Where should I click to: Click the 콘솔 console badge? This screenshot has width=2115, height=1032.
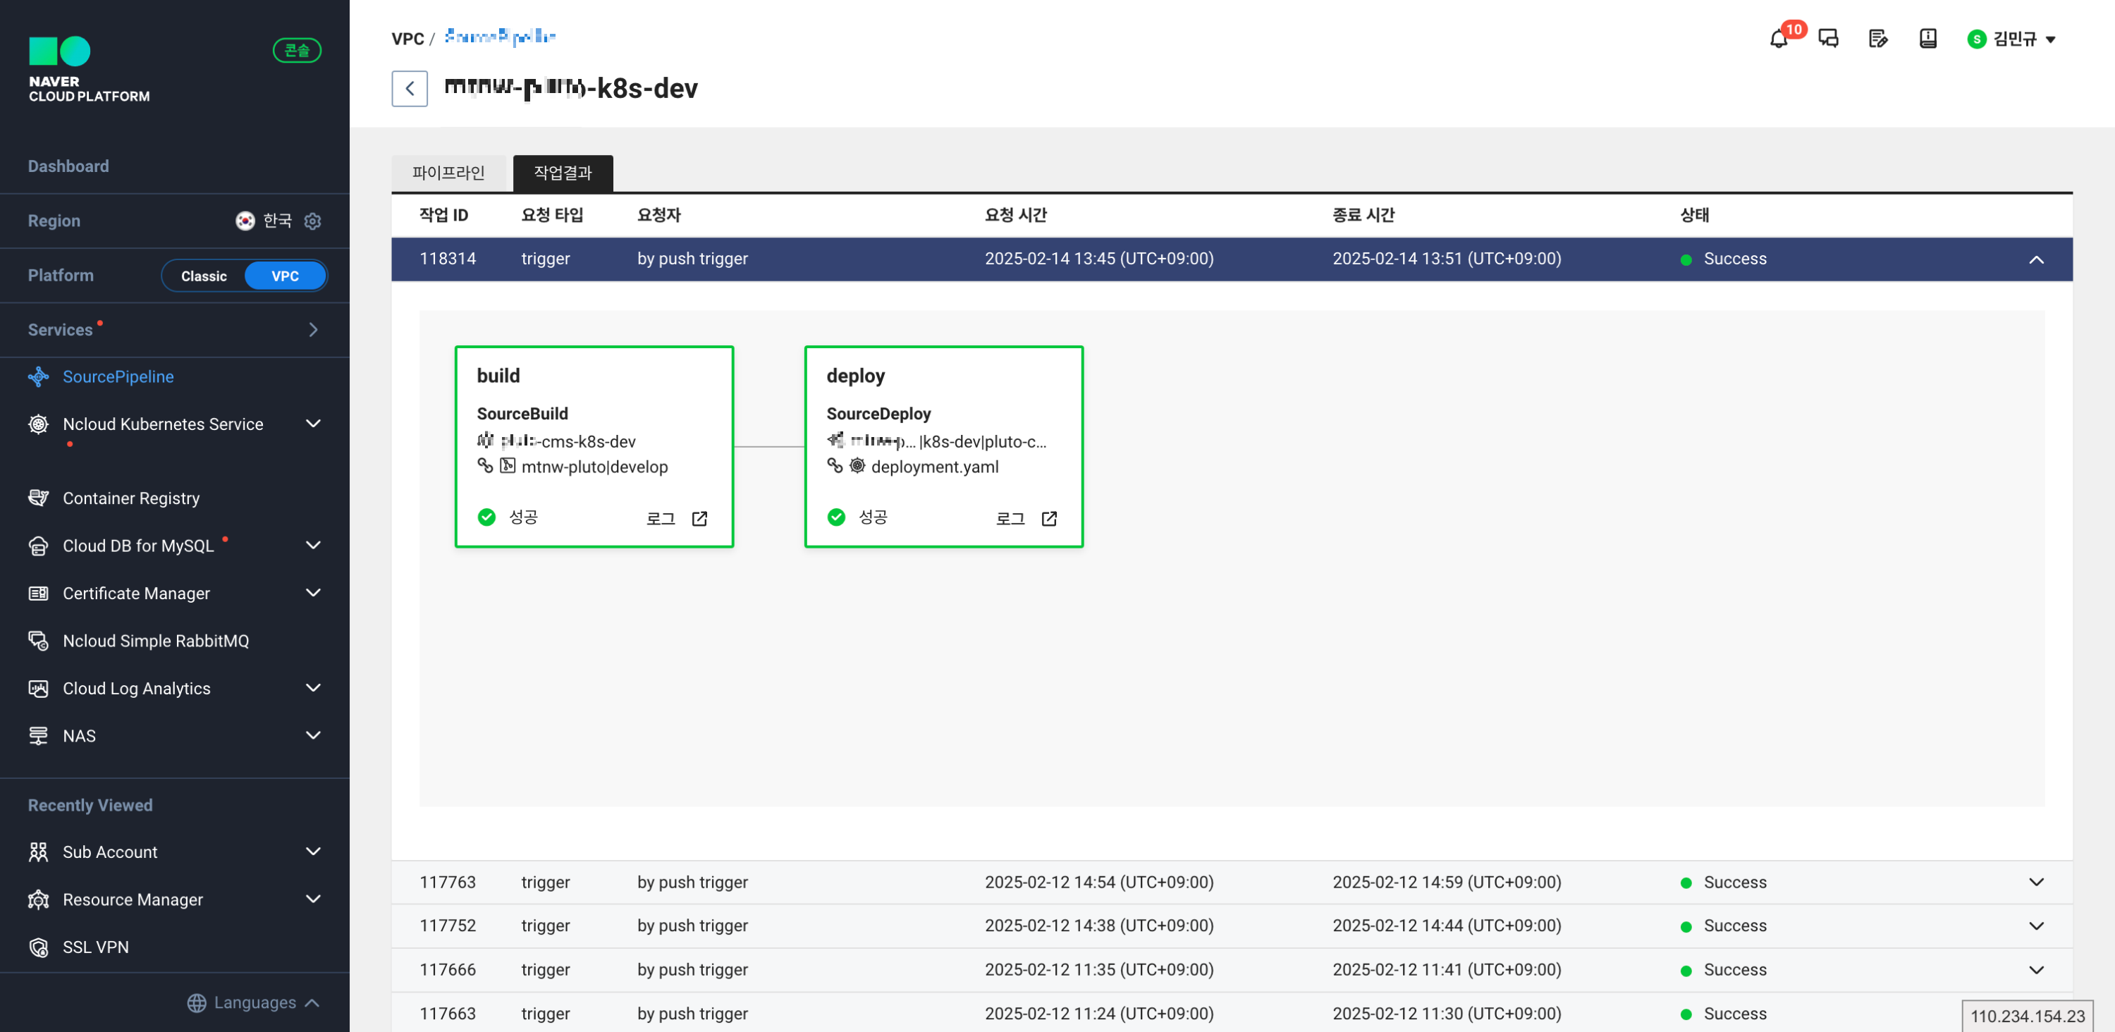tap(296, 51)
